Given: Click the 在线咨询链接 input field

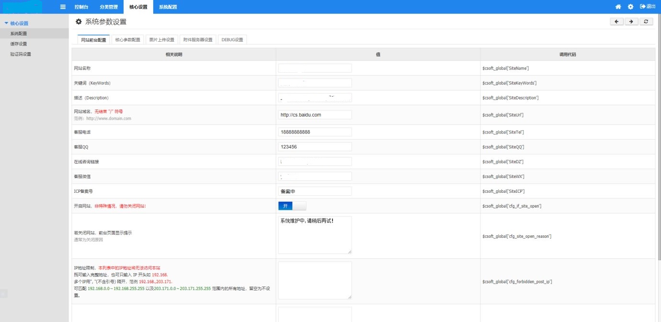Looking at the screenshot, I should pos(315,162).
